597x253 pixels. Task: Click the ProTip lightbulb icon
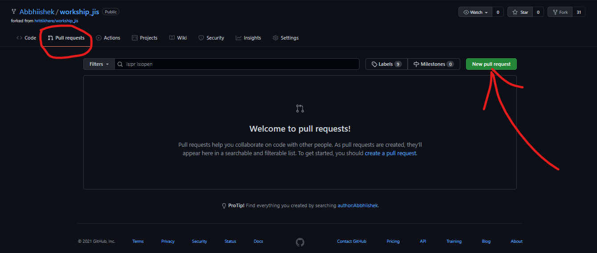click(x=224, y=206)
